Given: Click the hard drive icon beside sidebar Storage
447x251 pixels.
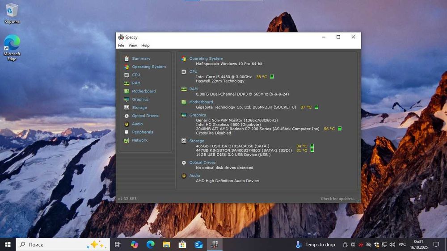Looking at the screenshot, I should 127,107.
